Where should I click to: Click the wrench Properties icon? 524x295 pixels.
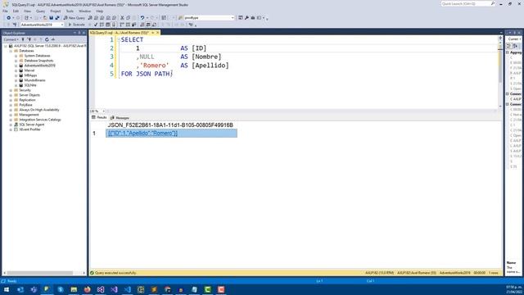[246, 18]
